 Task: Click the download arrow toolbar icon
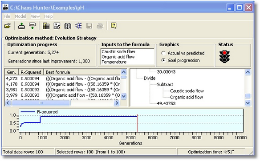tap(32, 26)
